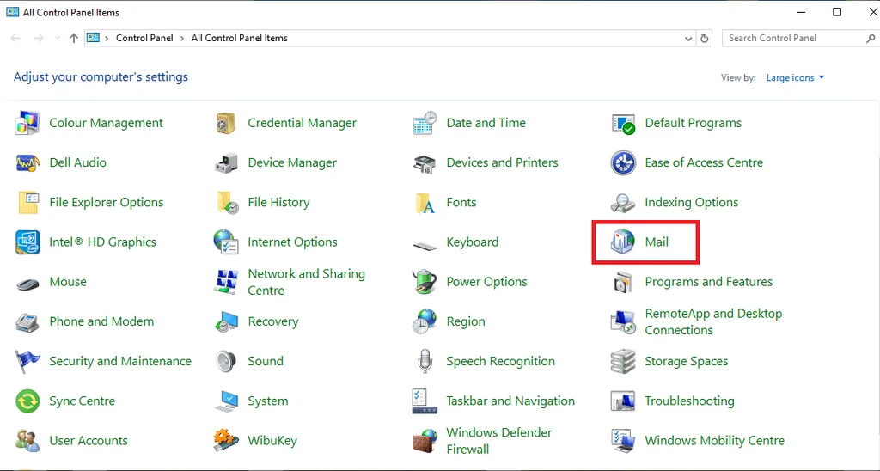Click the Sound speaker icon

[x=226, y=362]
